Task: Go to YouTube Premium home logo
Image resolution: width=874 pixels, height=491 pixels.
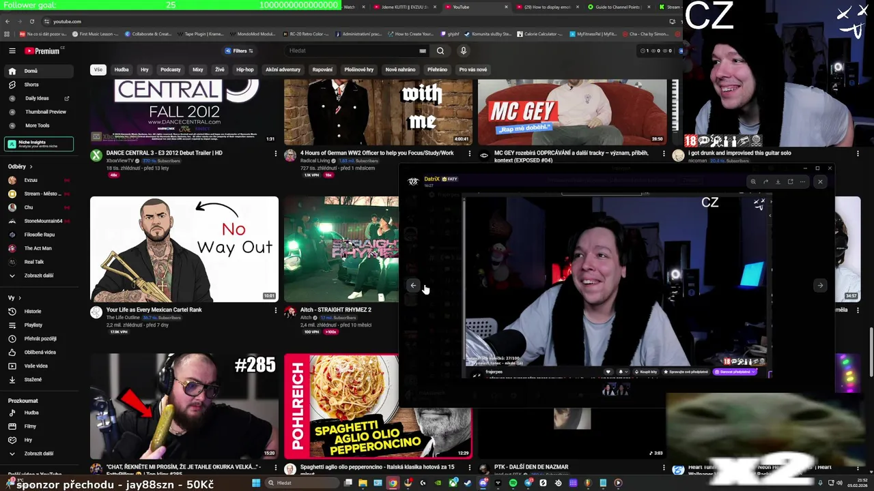Action: coord(42,50)
